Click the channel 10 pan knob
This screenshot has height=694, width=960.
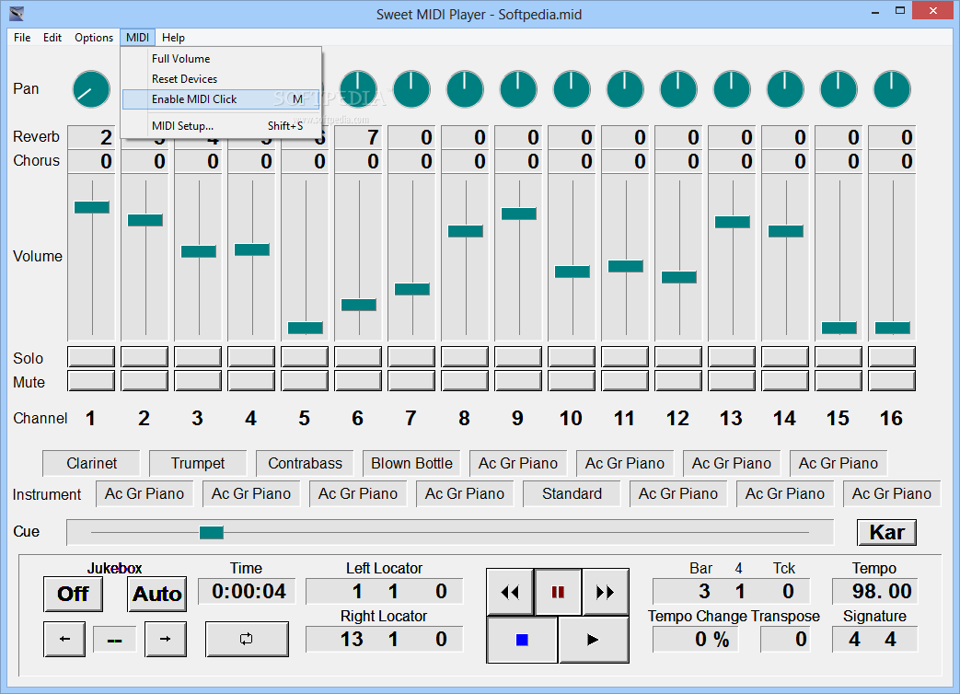point(572,89)
